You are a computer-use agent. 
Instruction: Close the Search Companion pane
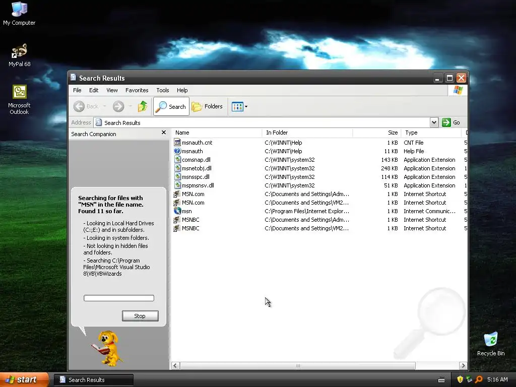coord(164,133)
